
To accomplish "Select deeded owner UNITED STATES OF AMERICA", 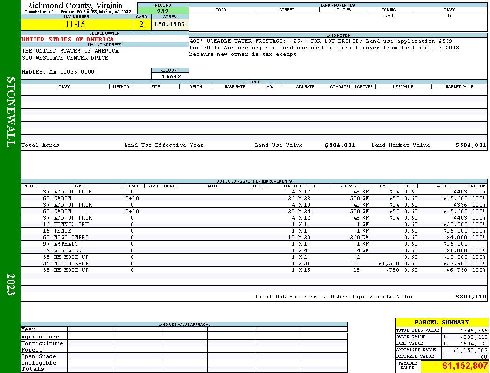I will [x=68, y=39].
